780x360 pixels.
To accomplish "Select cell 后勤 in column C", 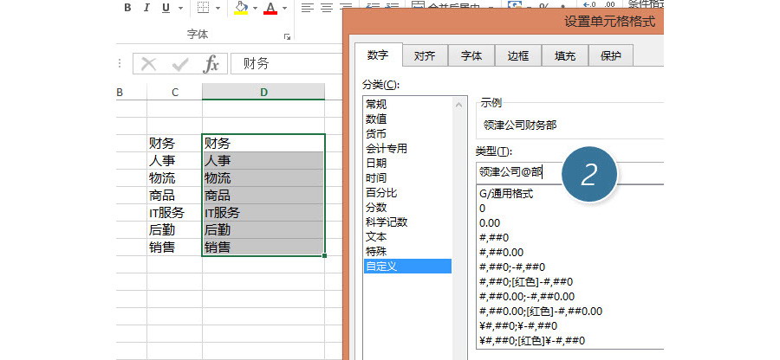I will [174, 230].
